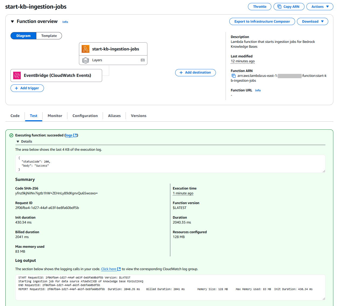
Task: Open the Aliases tab
Action: pos(114,116)
